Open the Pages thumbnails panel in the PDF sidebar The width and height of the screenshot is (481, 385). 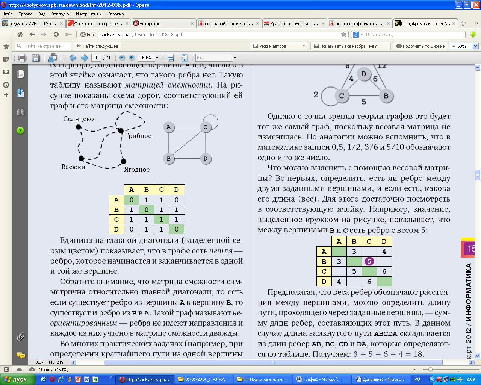pyautogui.click(x=21, y=74)
